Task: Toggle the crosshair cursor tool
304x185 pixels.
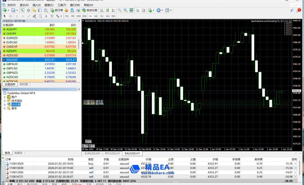Action: tap(10, 16)
